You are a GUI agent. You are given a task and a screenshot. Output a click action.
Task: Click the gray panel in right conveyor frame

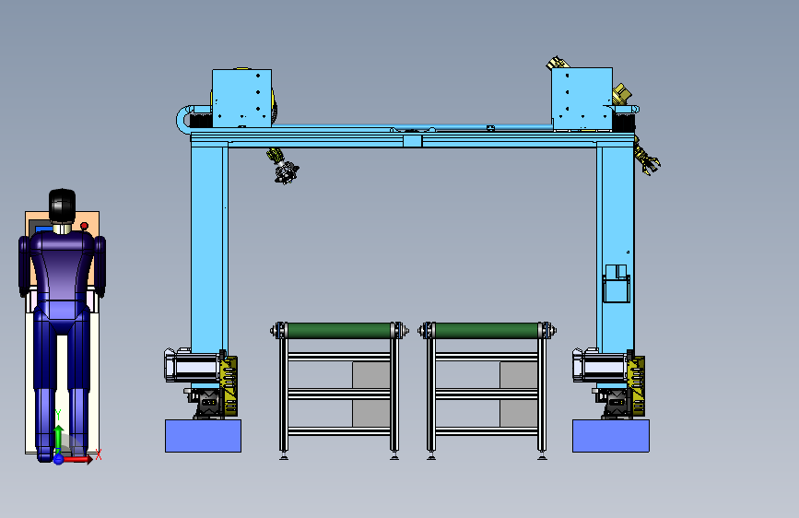(x=519, y=394)
